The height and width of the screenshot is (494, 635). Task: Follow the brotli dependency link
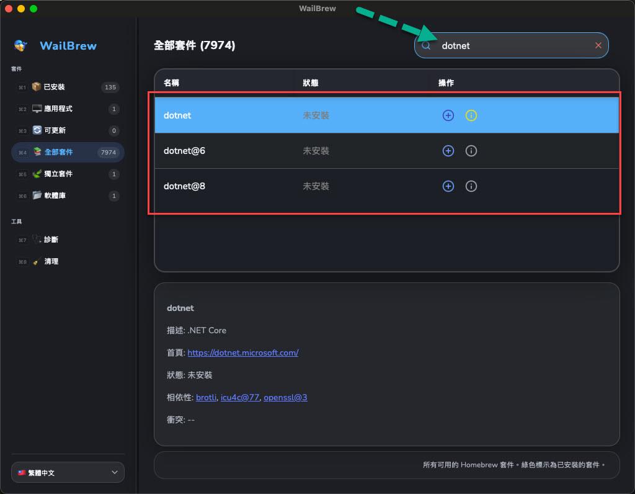click(206, 397)
